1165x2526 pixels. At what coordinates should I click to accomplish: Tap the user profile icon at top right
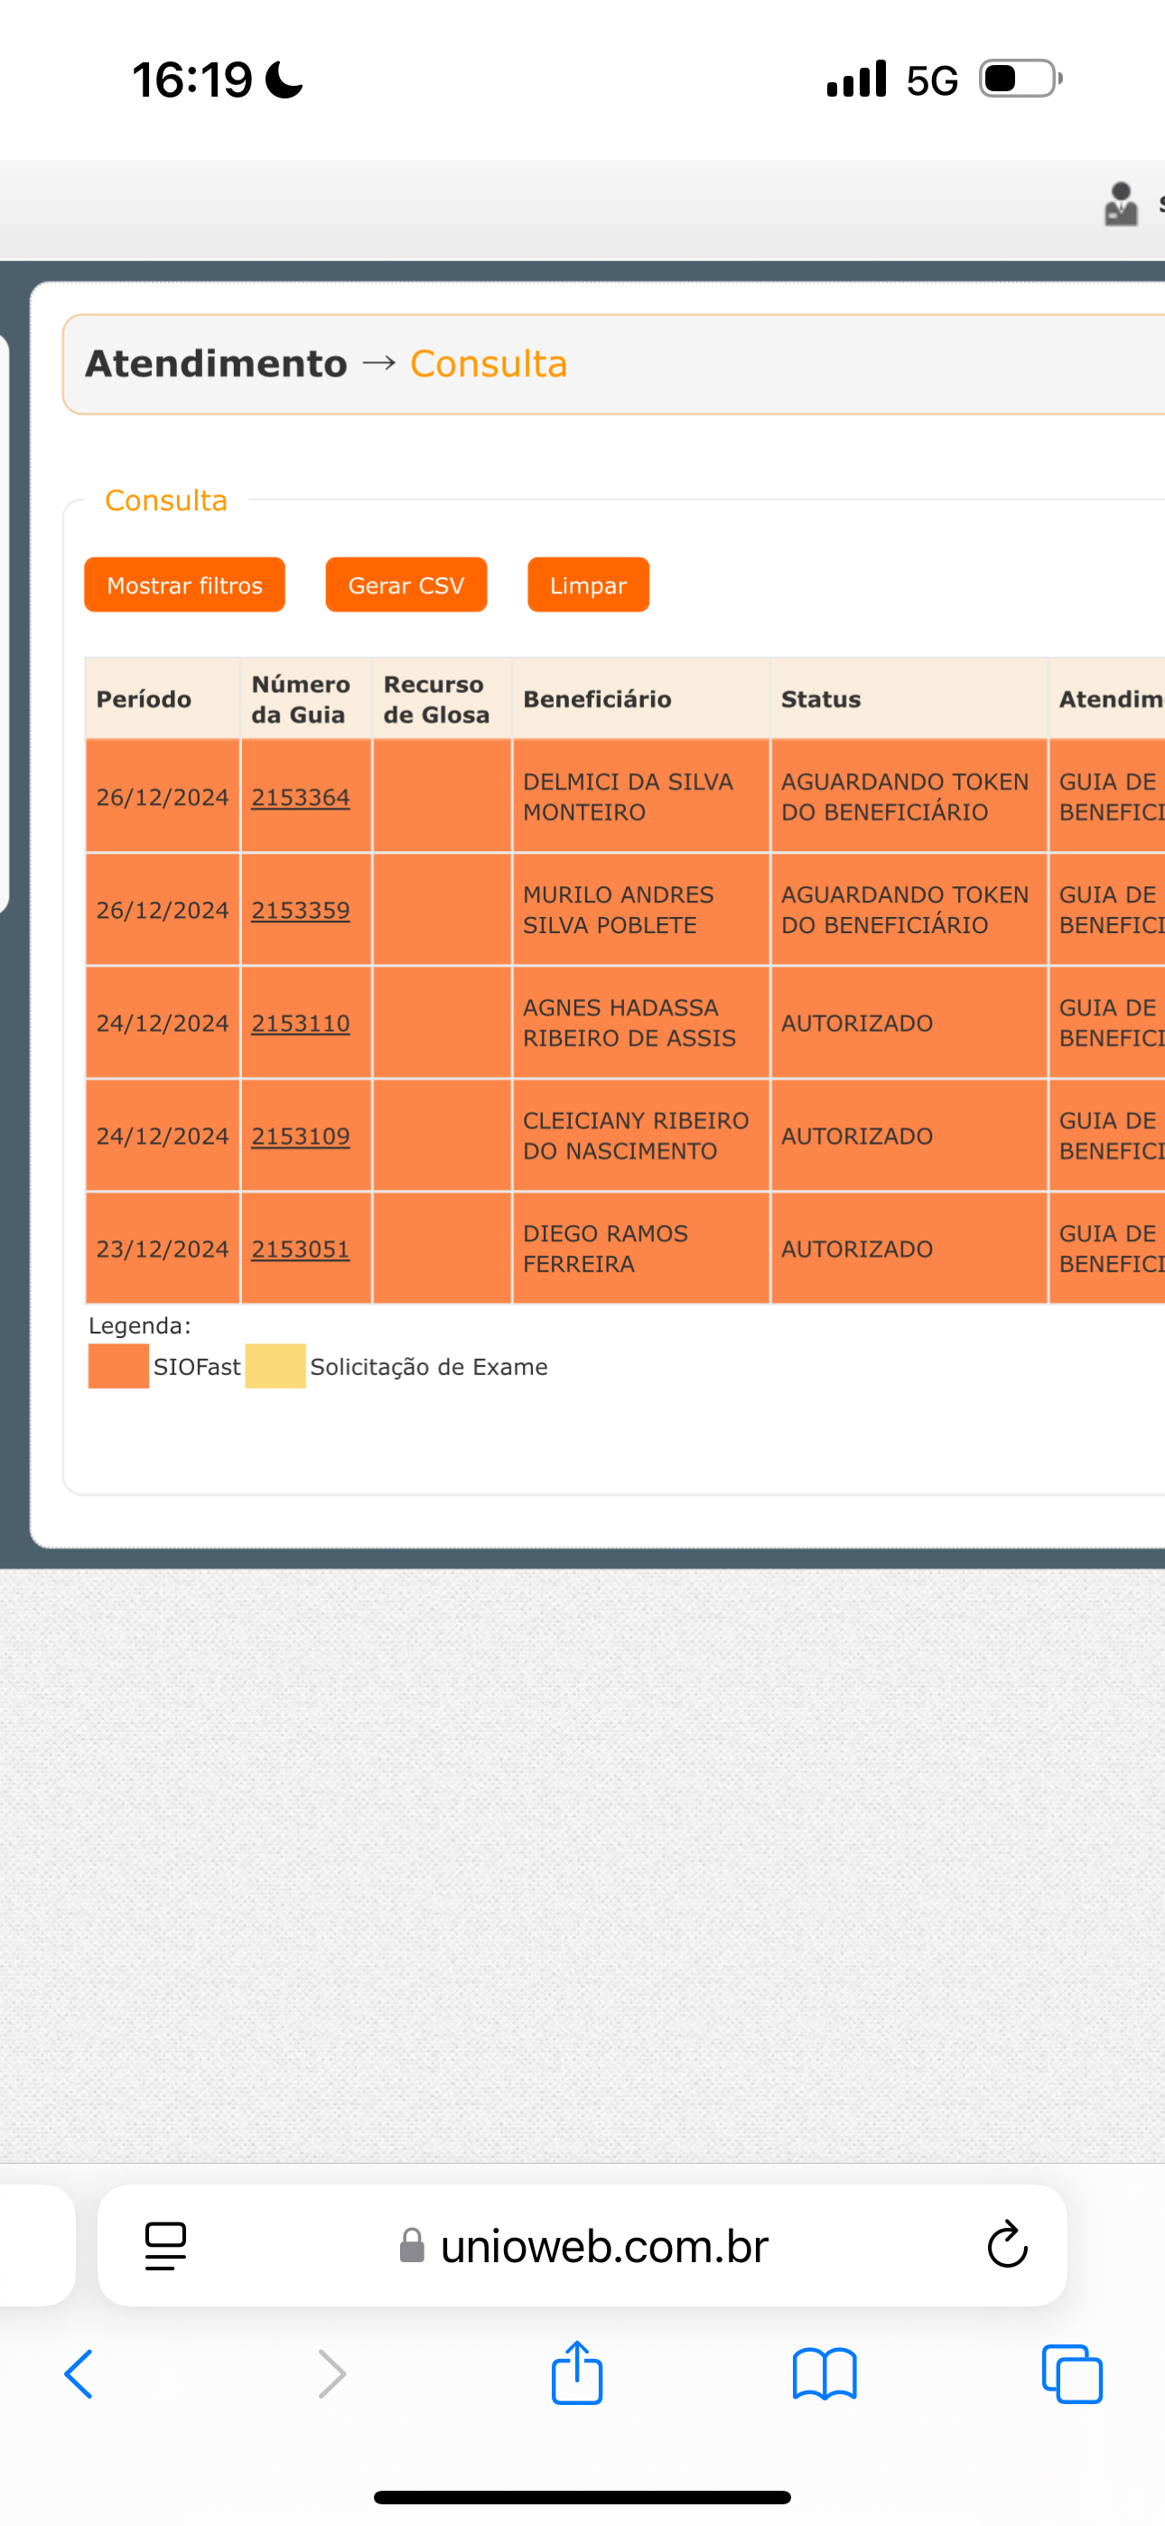point(1121,204)
